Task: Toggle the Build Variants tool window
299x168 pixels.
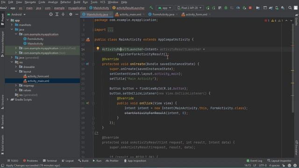Action: [2, 145]
